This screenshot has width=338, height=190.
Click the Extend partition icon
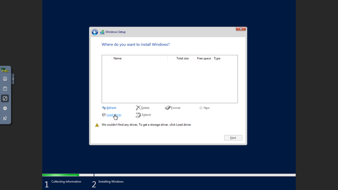[138, 115]
